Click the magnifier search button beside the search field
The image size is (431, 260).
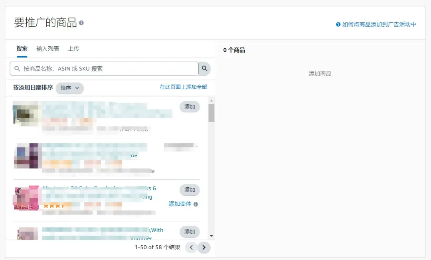204,69
